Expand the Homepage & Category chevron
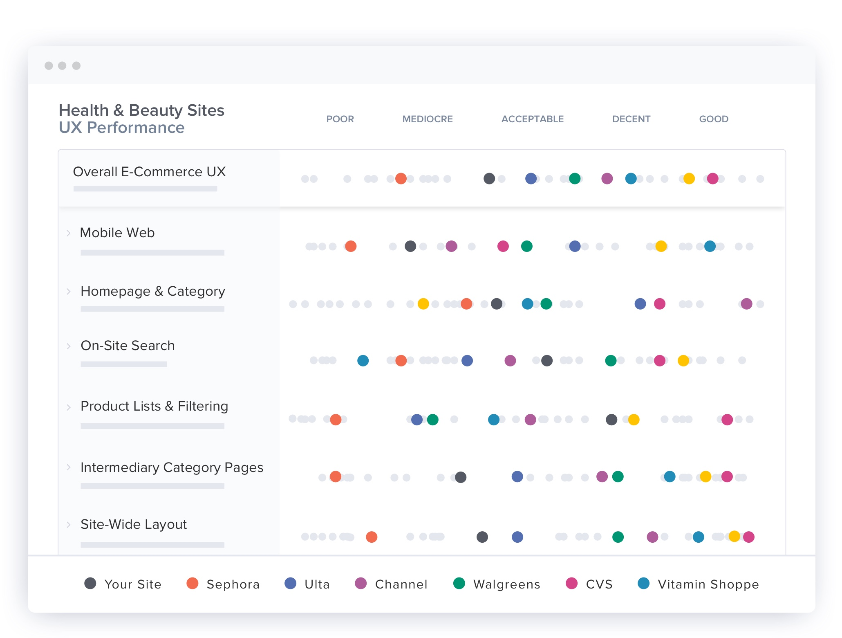This screenshot has height=638, width=842. pyautogui.click(x=69, y=292)
